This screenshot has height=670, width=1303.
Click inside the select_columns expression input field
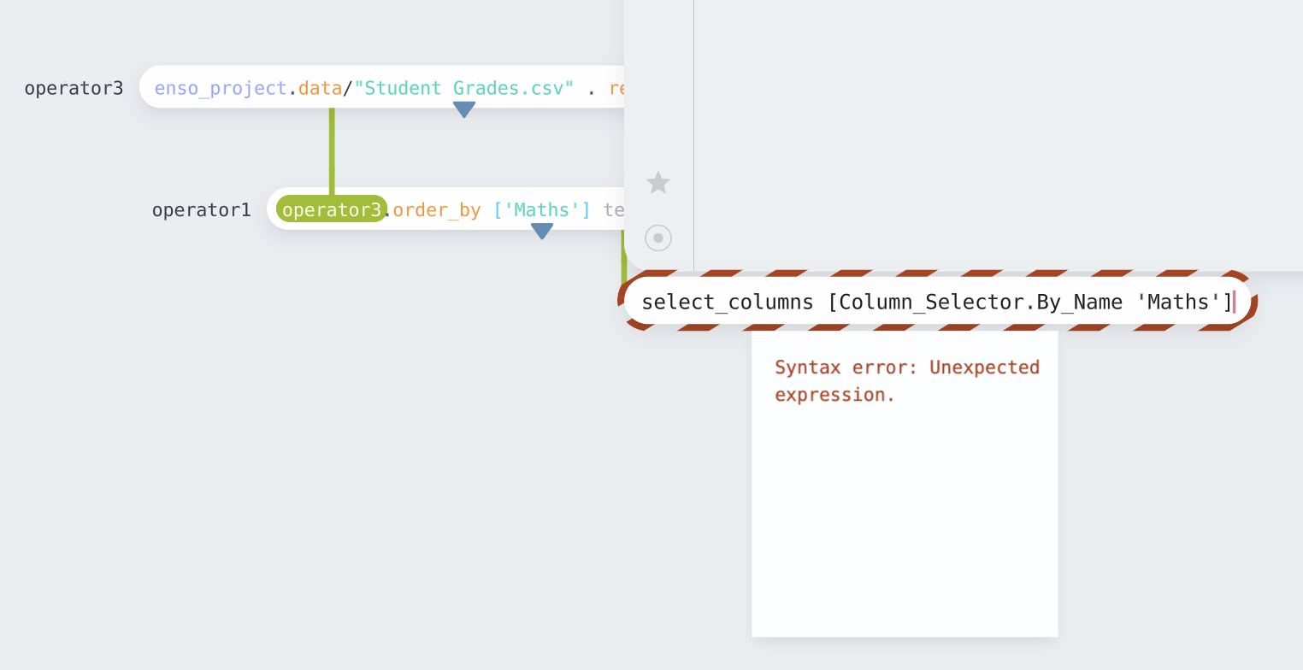point(936,302)
